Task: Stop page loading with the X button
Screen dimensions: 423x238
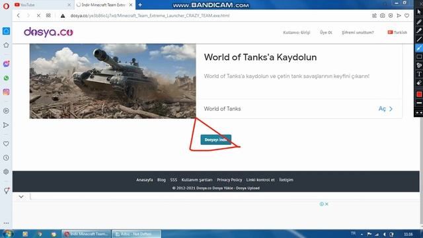Action: (38, 16)
